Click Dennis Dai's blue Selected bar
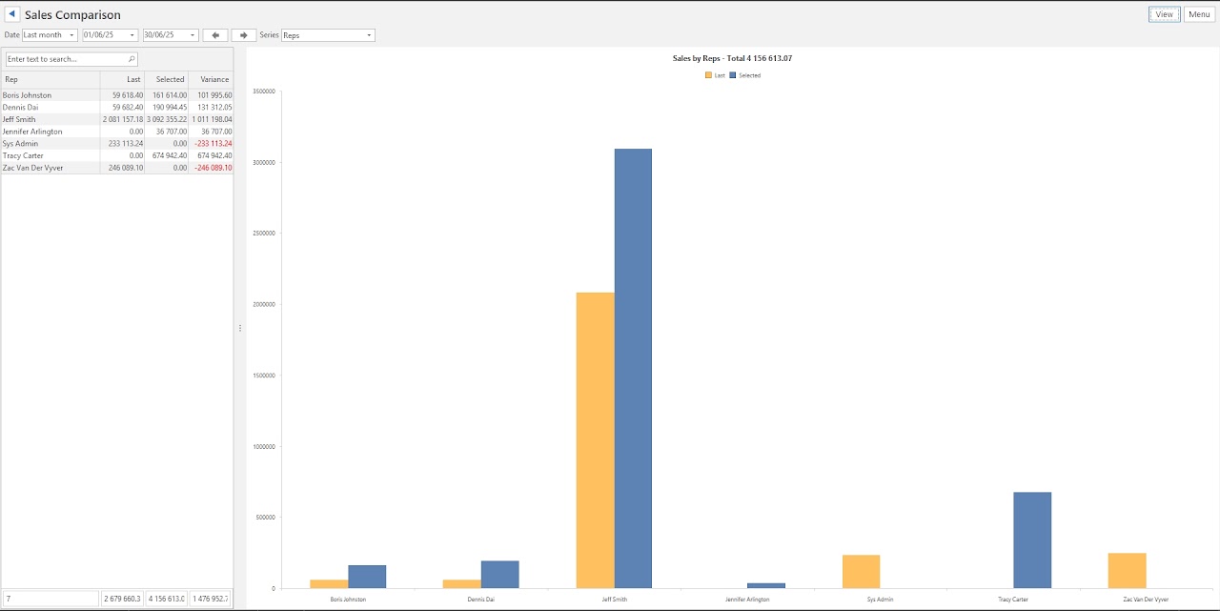This screenshot has width=1220, height=611. pos(500,575)
